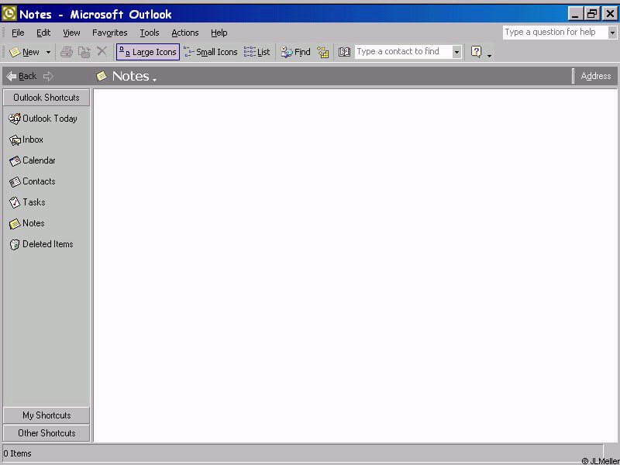The height and width of the screenshot is (465, 620).
Task: Go Back using the Back arrow button
Action: coord(22,76)
